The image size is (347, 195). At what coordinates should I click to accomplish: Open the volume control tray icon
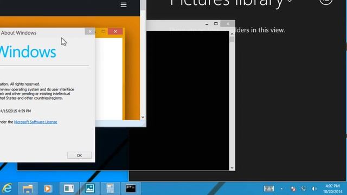314,188
